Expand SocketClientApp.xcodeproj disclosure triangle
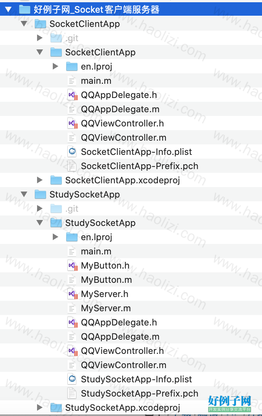The image size is (262, 416). 40,180
